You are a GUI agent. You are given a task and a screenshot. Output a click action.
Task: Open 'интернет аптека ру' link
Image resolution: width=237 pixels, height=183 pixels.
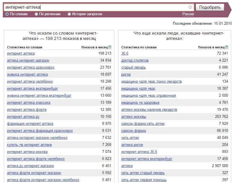pos(23,117)
